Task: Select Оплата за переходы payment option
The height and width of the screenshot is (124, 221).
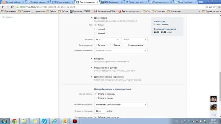Action: coord(95,94)
